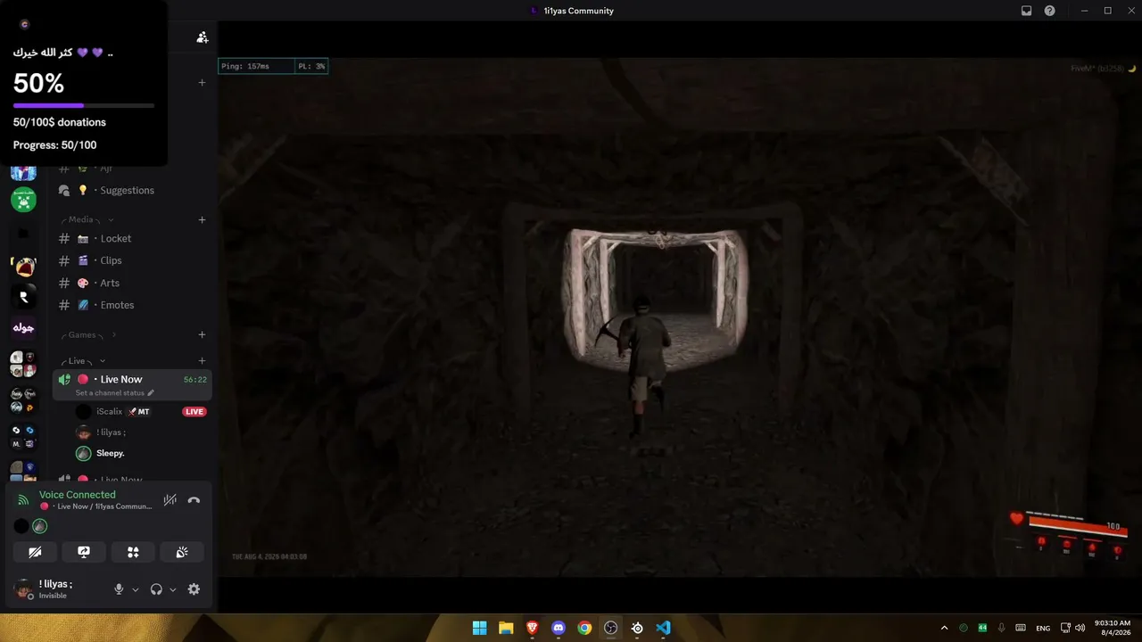The image size is (1142, 642).
Task: Open voice connection signal details
Action: tap(23, 500)
